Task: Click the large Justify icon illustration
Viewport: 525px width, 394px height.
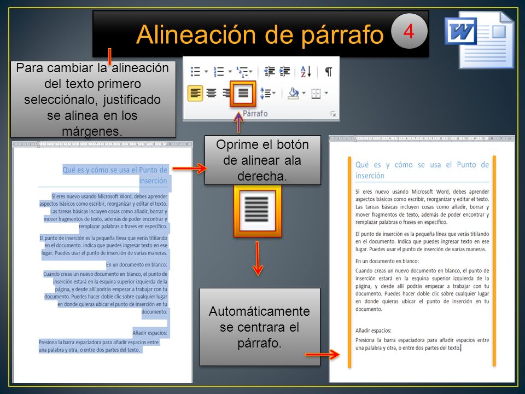Action: 258,211
